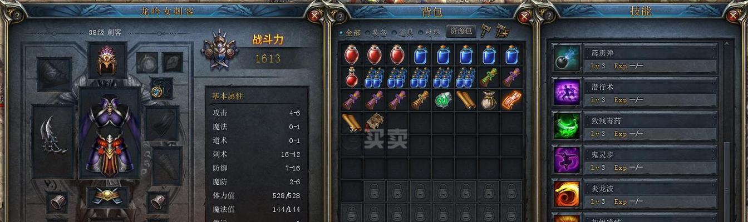Image resolution: width=748 pixels, height=222 pixels.
Task: Click the single hammer icon in backpack
Action: point(486,31)
